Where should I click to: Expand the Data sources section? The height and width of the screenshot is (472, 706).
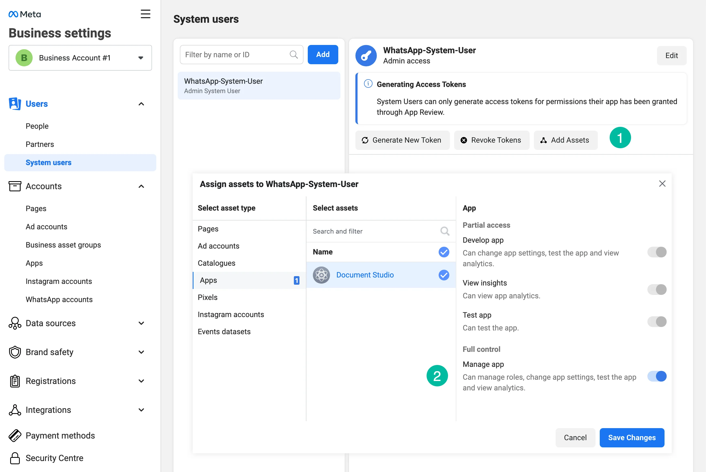(x=141, y=323)
